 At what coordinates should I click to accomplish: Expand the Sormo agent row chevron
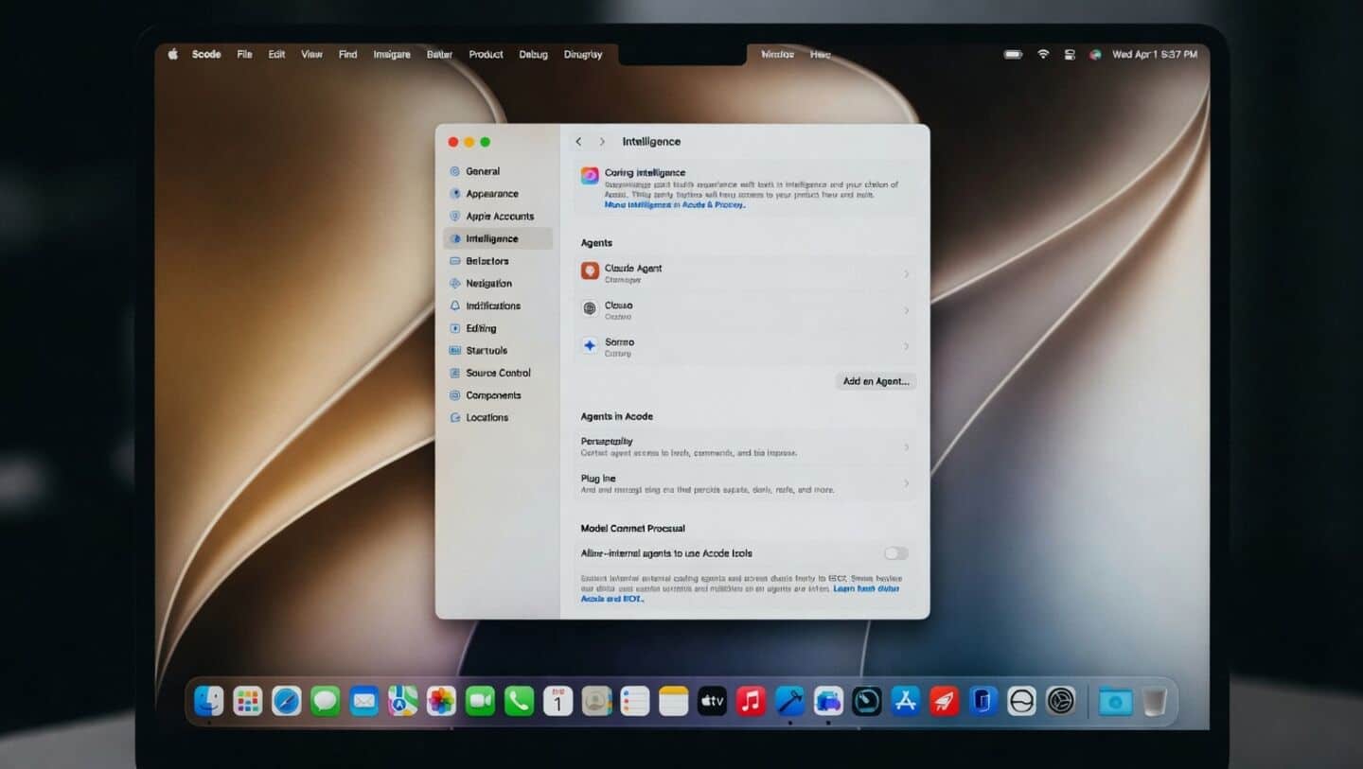coord(906,347)
